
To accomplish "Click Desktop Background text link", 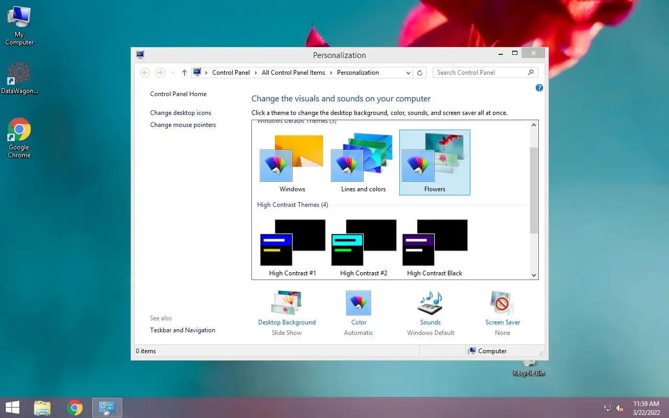I will tap(287, 322).
